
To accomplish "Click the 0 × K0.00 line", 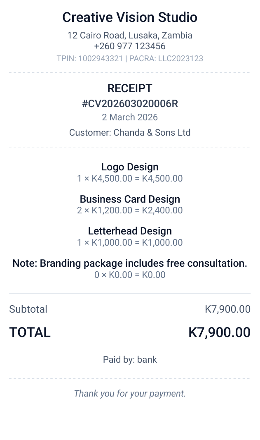I will (x=130, y=275).
